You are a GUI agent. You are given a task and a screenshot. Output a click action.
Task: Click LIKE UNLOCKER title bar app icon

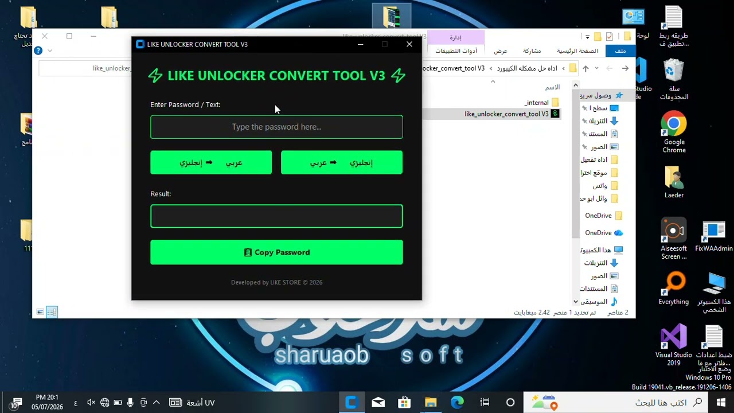[140, 44]
